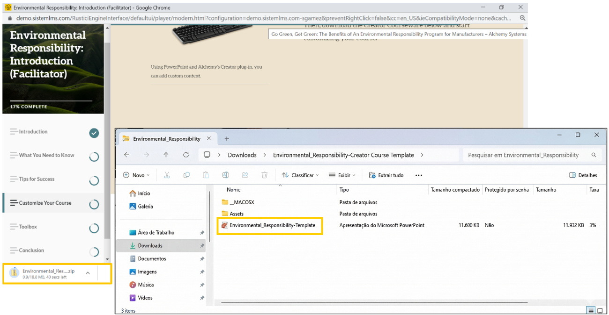Click the Extrair tudo button

[386, 175]
